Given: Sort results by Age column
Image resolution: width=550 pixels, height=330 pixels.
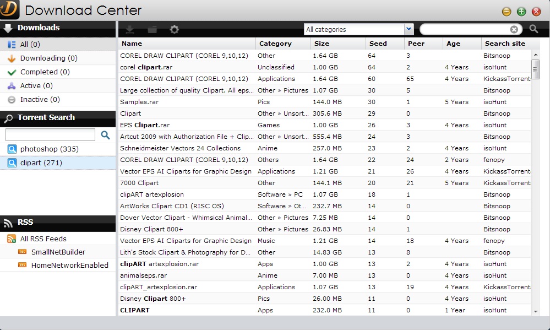Looking at the screenshot, I should click(462, 44).
